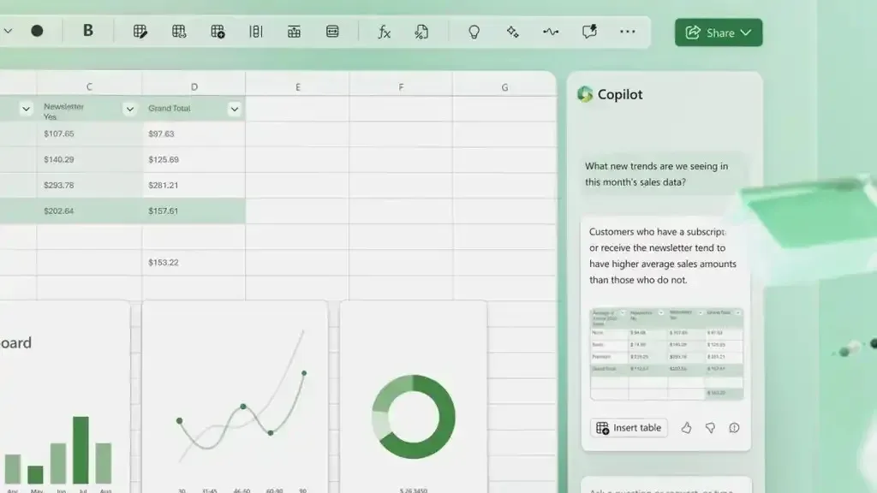Select the cell showing $202.64
877x493 pixels.
click(x=89, y=211)
